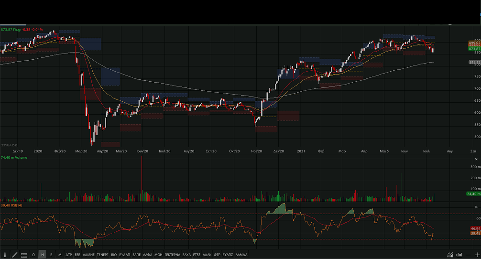Open the table layout icon
The height and width of the screenshot is (259, 481).
24,255
